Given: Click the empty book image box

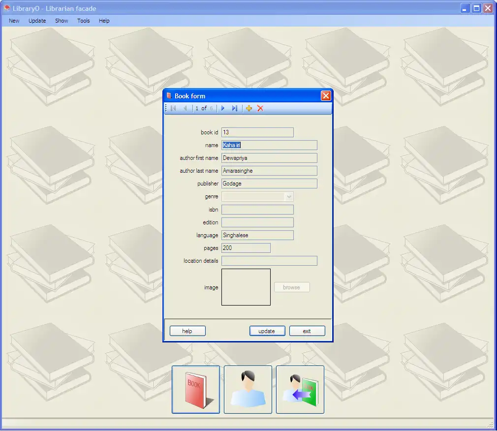Looking at the screenshot, I should 246,287.
